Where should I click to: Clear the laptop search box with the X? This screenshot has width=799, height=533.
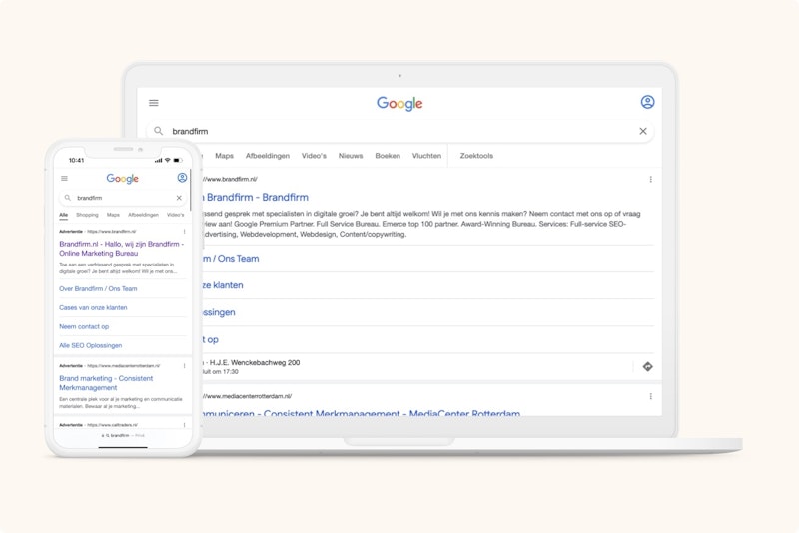[x=643, y=131]
